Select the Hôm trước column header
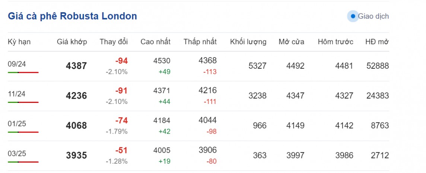The height and width of the screenshot is (173, 426). [x=336, y=42]
